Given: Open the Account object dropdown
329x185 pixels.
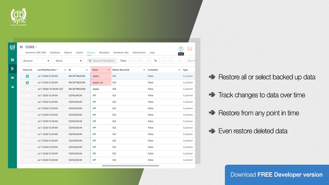Looking at the screenshot, I should 36,61.
